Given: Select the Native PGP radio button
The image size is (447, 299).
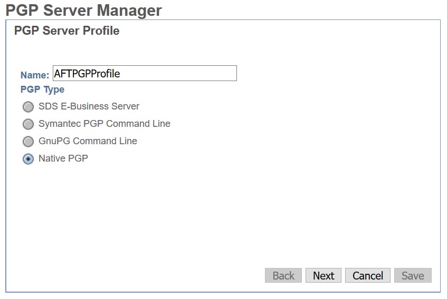Looking at the screenshot, I should pyautogui.click(x=28, y=159).
